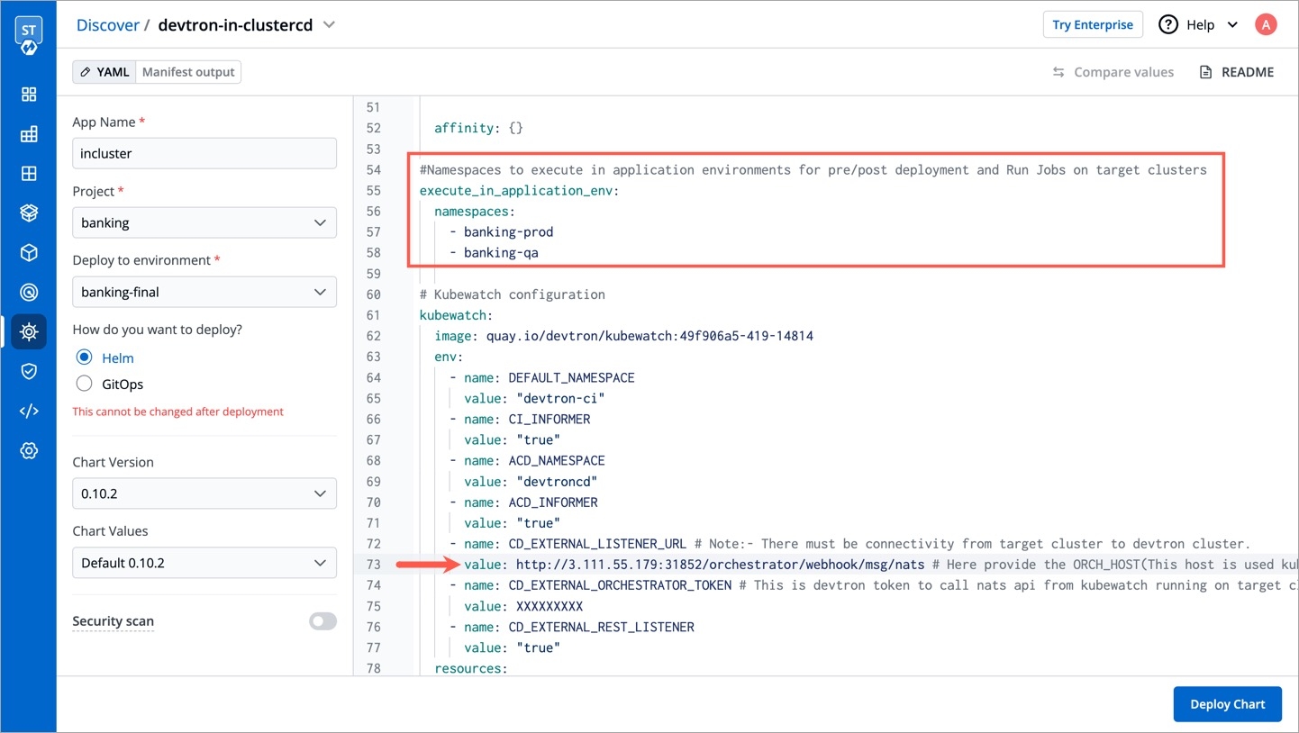Screen dimensions: 1299x733
Task: Open the Project dropdown showing banking
Action: coord(204,222)
